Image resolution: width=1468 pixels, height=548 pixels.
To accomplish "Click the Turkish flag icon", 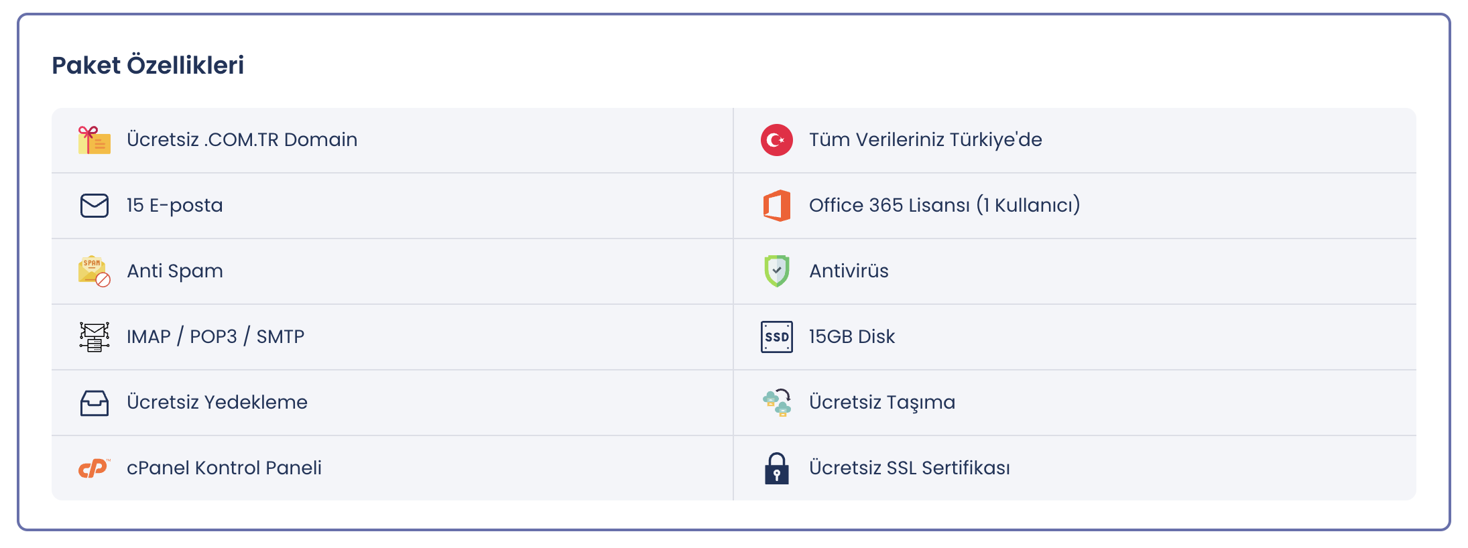I will [777, 140].
